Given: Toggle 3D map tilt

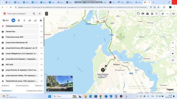Looking at the screenshot, I should 173,60.
